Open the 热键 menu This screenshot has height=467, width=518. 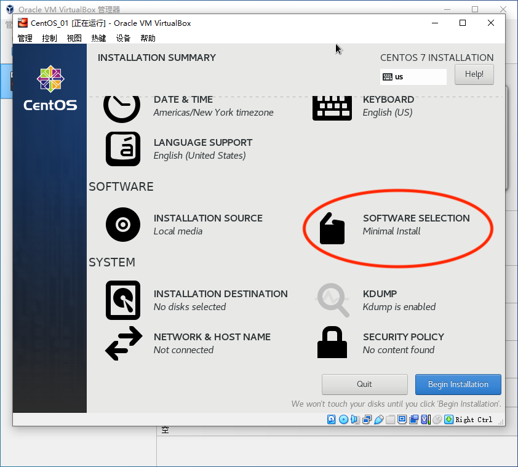coord(98,38)
